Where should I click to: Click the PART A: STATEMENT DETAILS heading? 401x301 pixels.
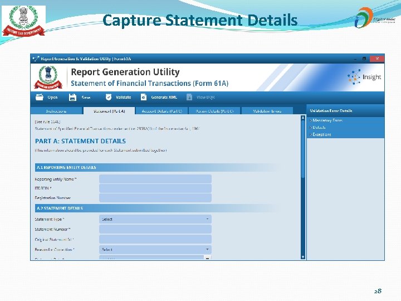click(x=80, y=141)
